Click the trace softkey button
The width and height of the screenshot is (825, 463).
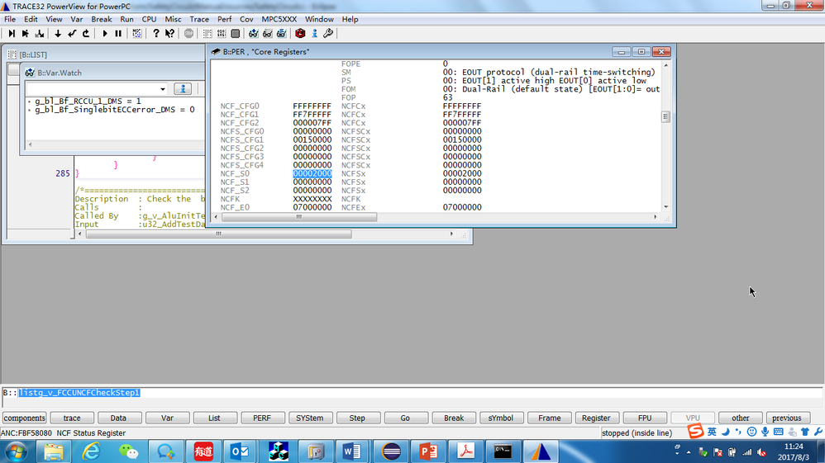pyautogui.click(x=72, y=418)
